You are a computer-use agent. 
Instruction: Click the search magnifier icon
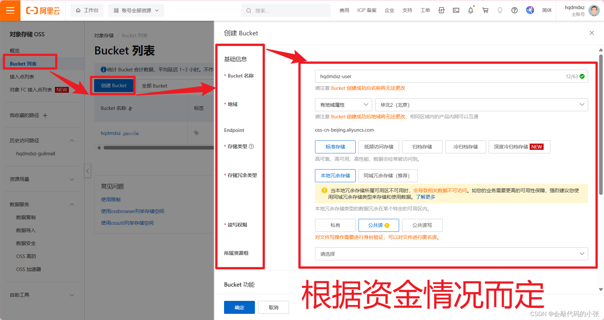pos(249,11)
